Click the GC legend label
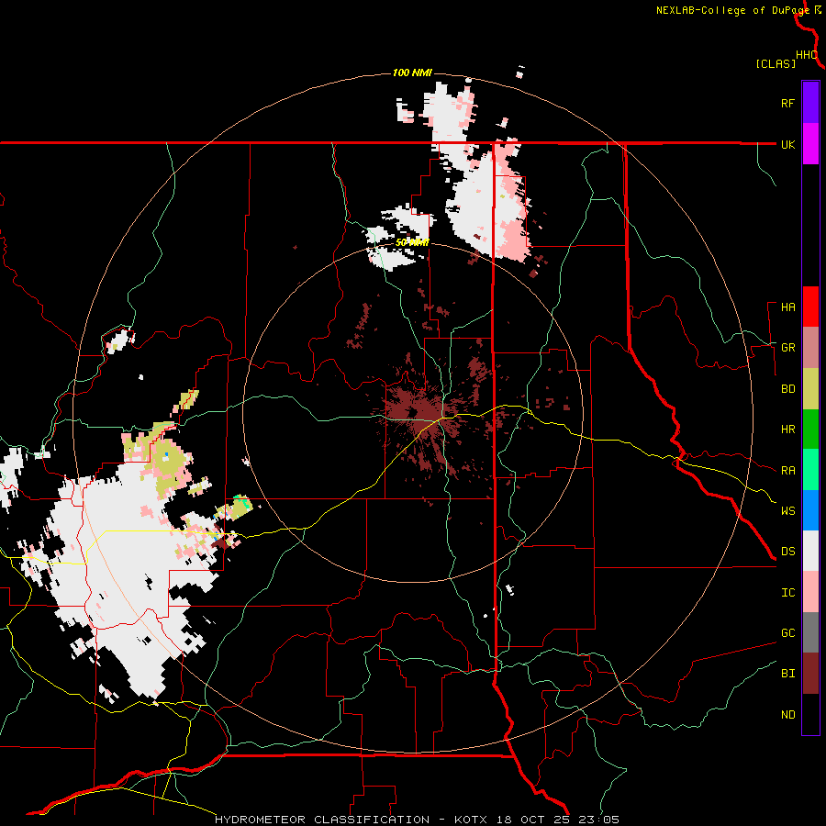 tap(787, 633)
